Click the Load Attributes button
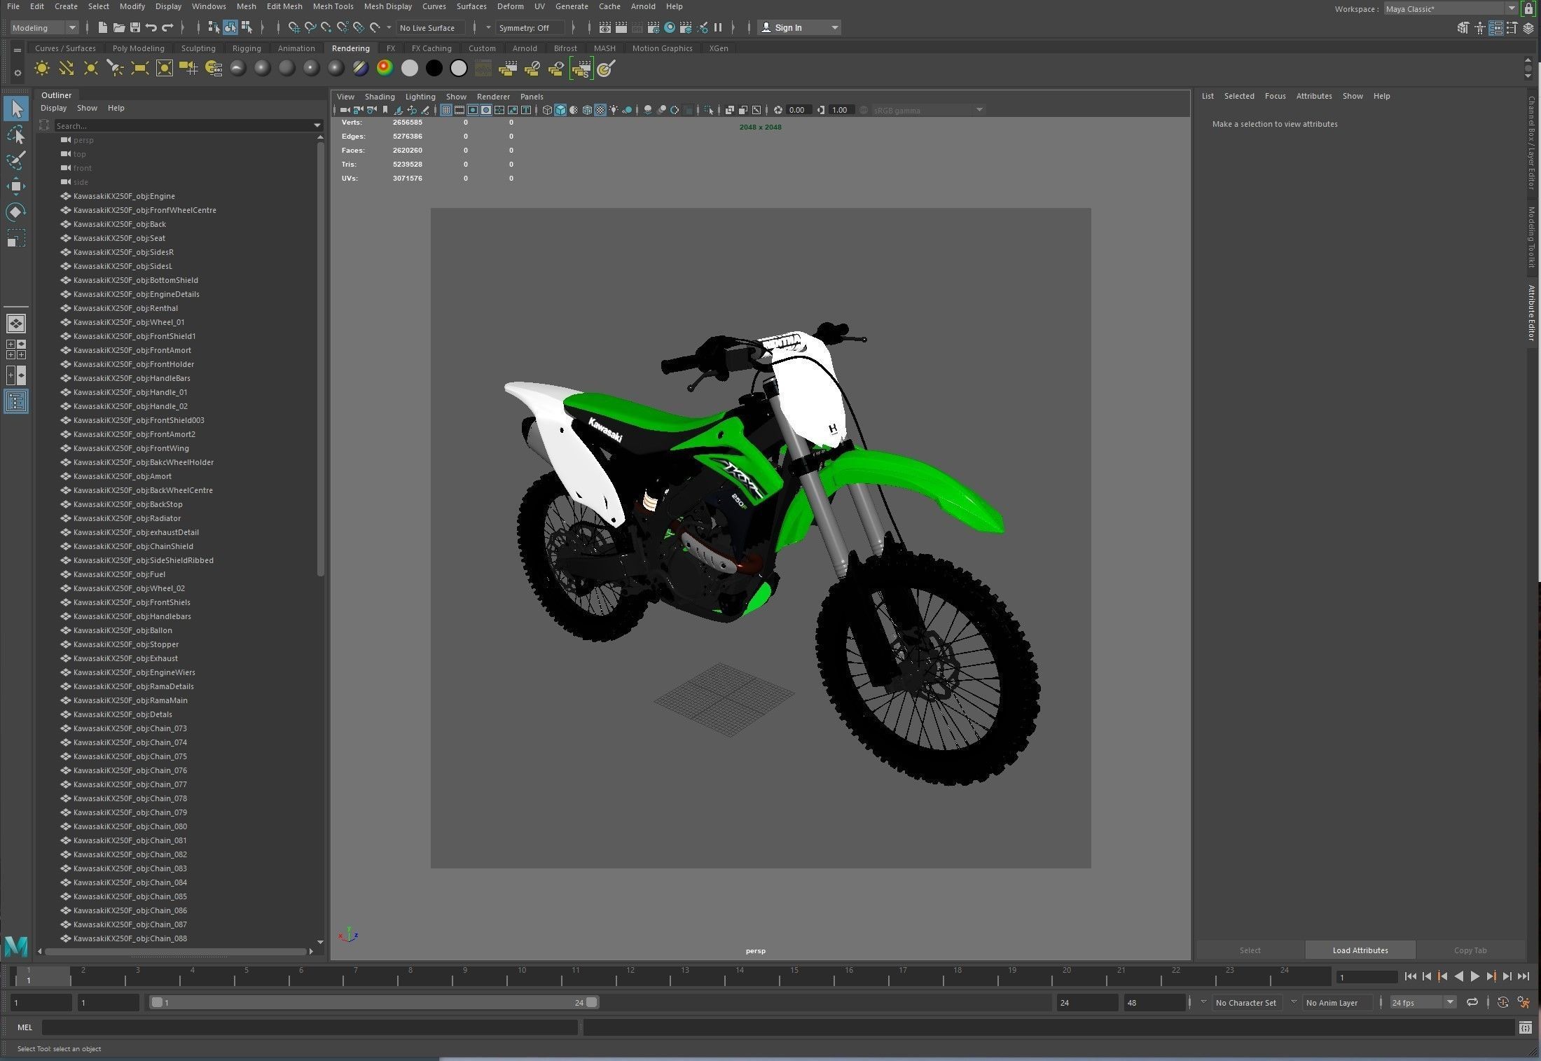 1360,950
